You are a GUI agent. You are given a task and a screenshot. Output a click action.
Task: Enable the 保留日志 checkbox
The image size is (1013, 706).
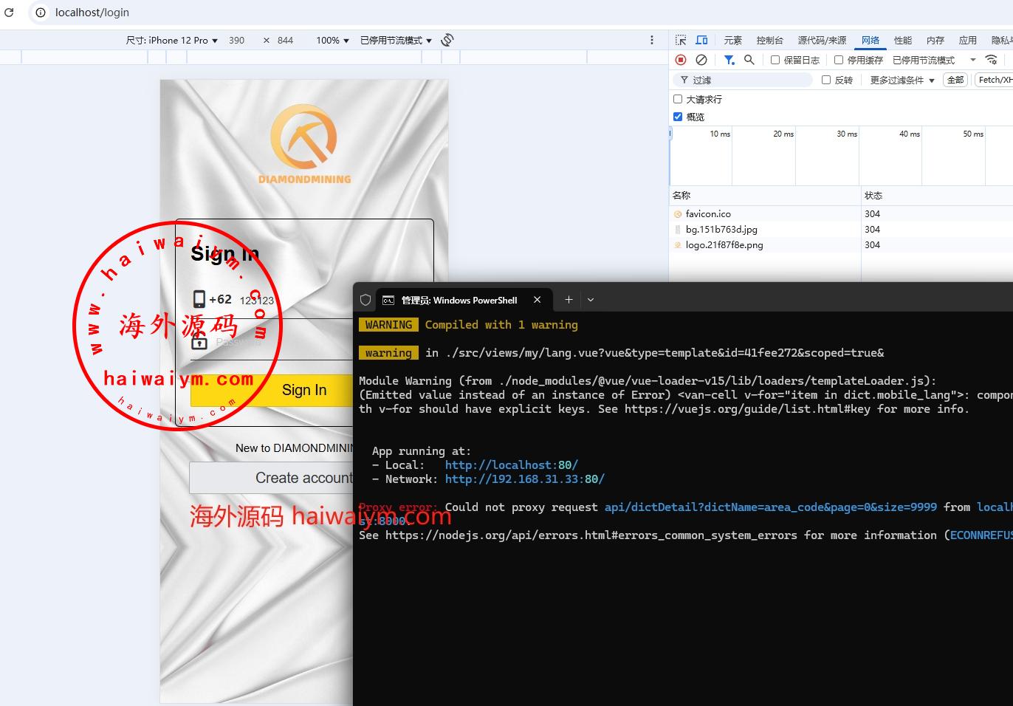pos(775,60)
